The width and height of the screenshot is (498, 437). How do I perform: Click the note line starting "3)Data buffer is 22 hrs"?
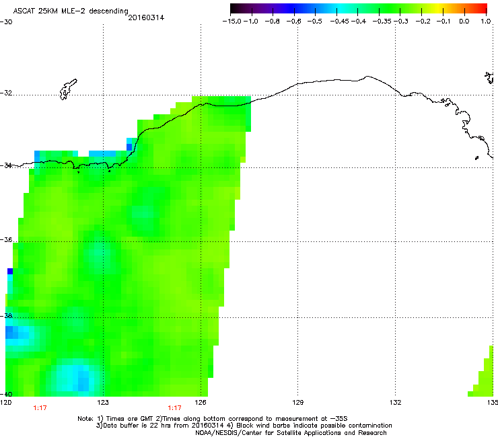[244, 426]
